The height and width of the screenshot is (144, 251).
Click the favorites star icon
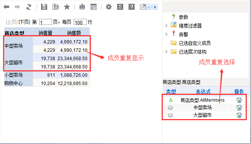(x=67, y=7)
